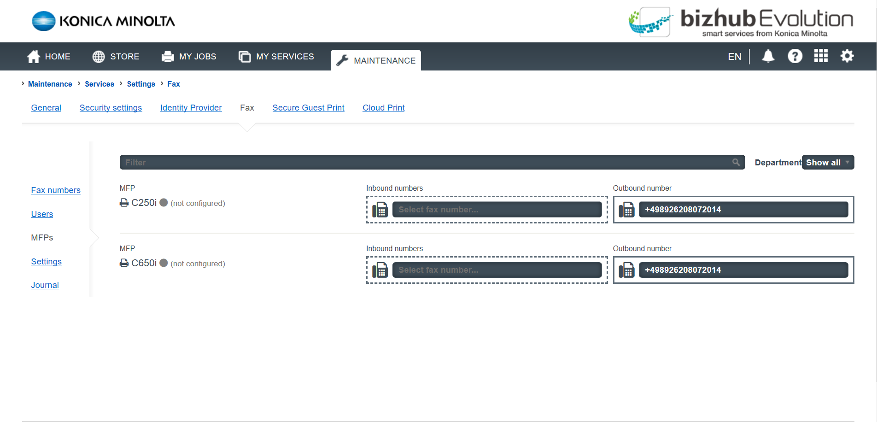Click the Fax breadcrumb link
The width and height of the screenshot is (877, 422).
pyautogui.click(x=174, y=84)
